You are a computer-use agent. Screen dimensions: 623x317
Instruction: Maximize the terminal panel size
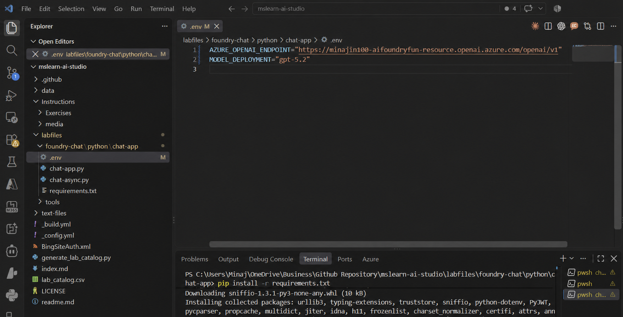[x=601, y=259]
